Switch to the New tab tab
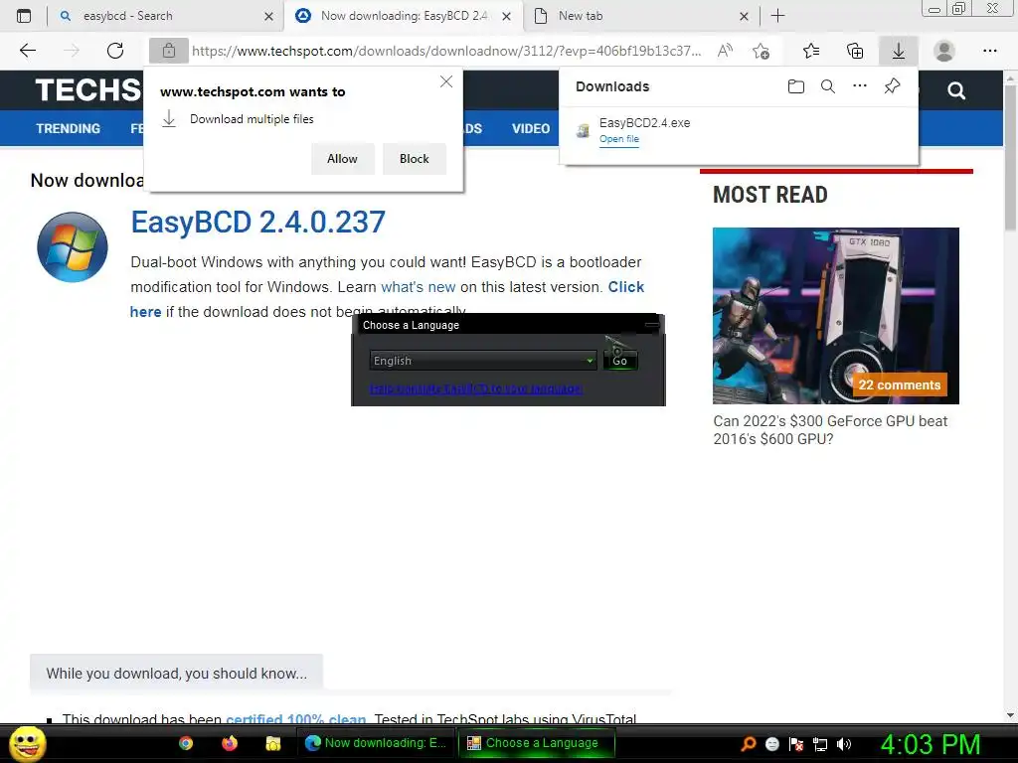 (639, 16)
